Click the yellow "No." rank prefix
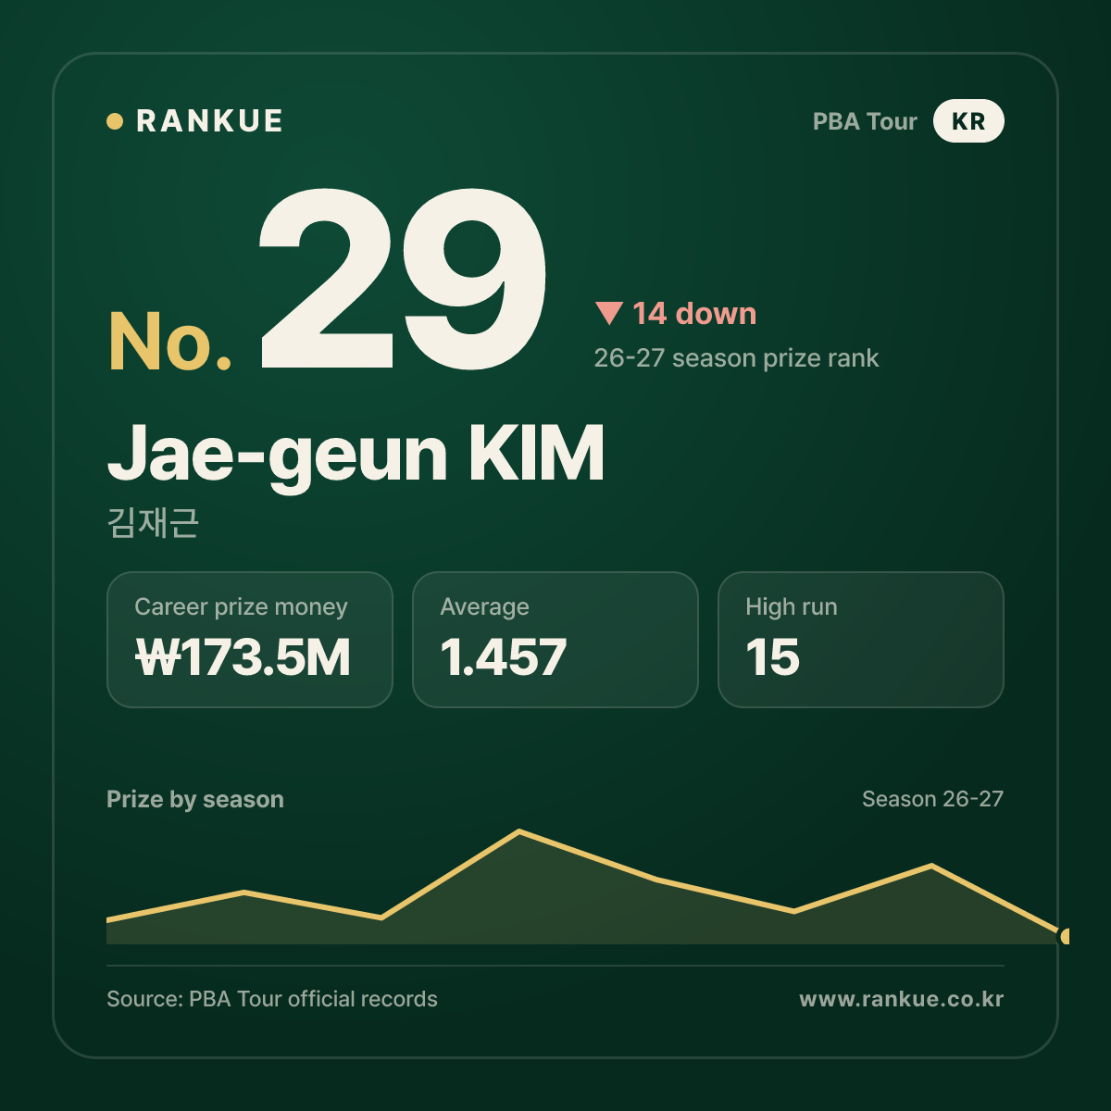This screenshot has width=1111, height=1111. [x=170, y=342]
